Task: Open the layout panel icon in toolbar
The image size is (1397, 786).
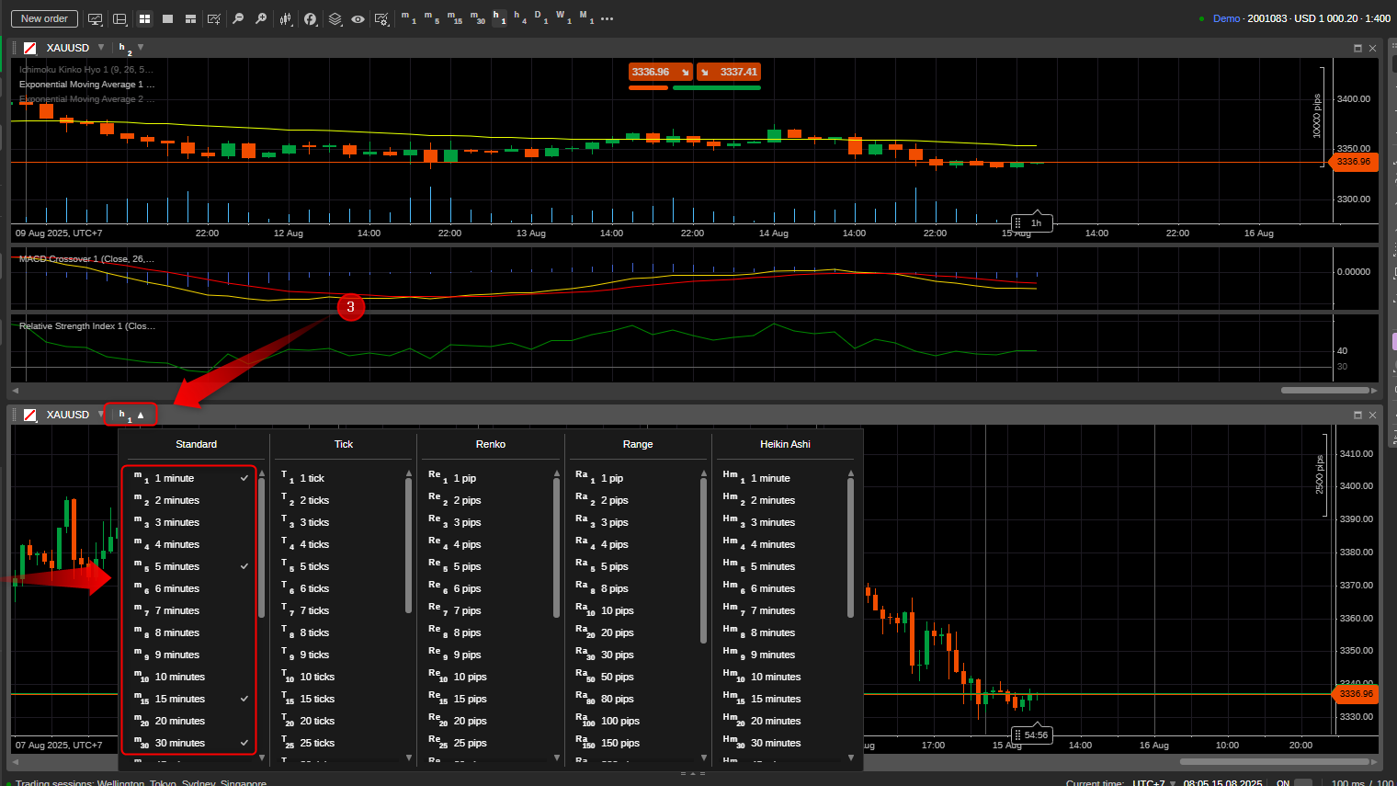Action: [x=119, y=18]
